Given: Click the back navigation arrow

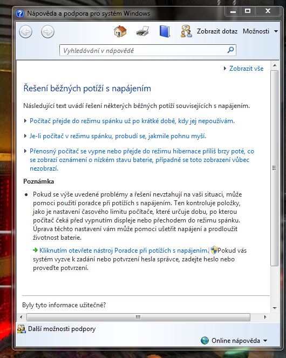Looking at the screenshot, I should tap(25, 31).
